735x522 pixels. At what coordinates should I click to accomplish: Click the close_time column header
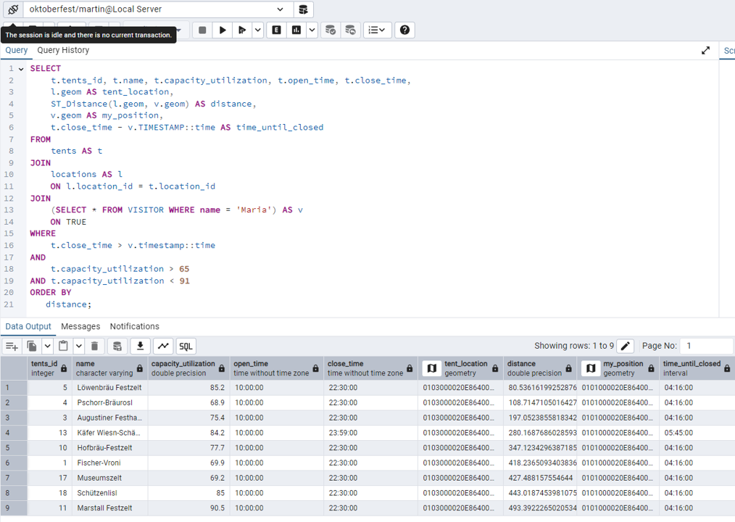tap(370, 368)
